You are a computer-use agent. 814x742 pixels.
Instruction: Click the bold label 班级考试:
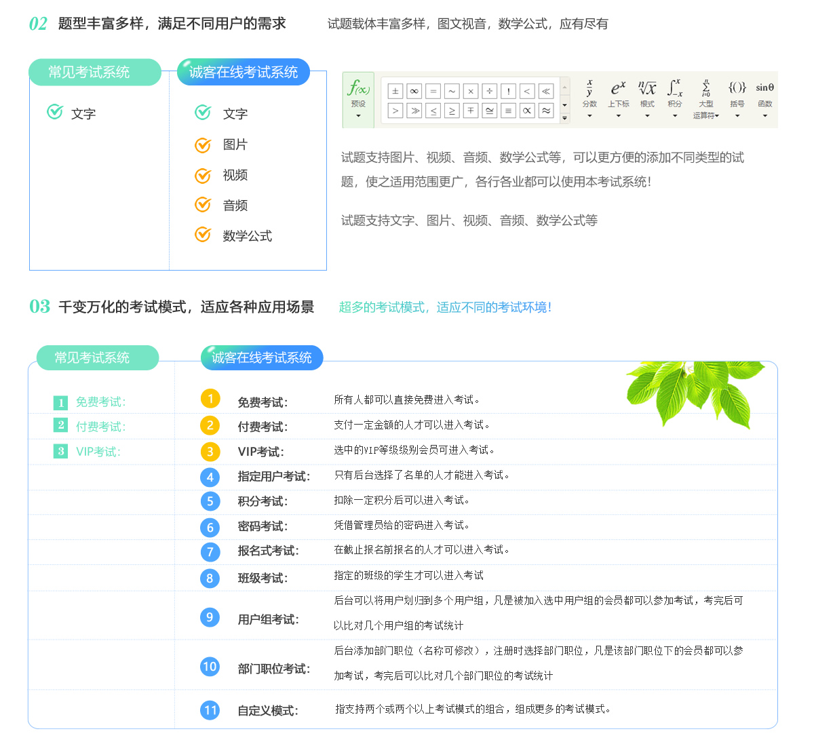263,578
